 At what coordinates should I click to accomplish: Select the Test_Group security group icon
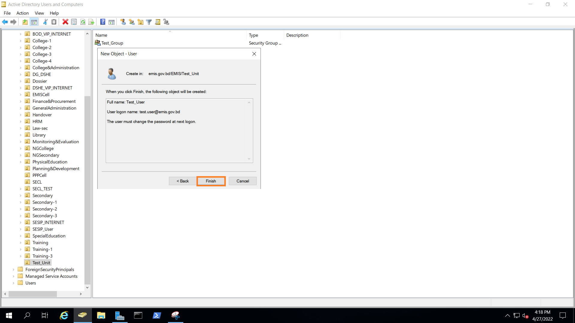point(98,43)
